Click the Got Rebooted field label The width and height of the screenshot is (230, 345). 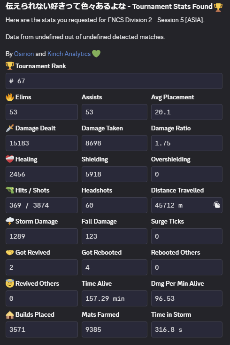(101, 252)
